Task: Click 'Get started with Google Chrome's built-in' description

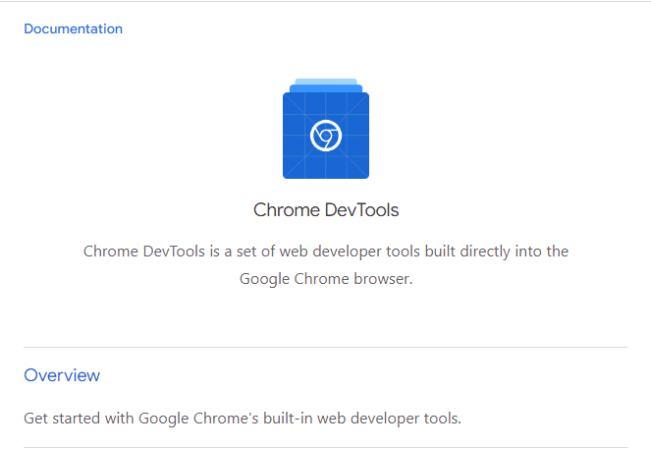Action: coord(243,419)
